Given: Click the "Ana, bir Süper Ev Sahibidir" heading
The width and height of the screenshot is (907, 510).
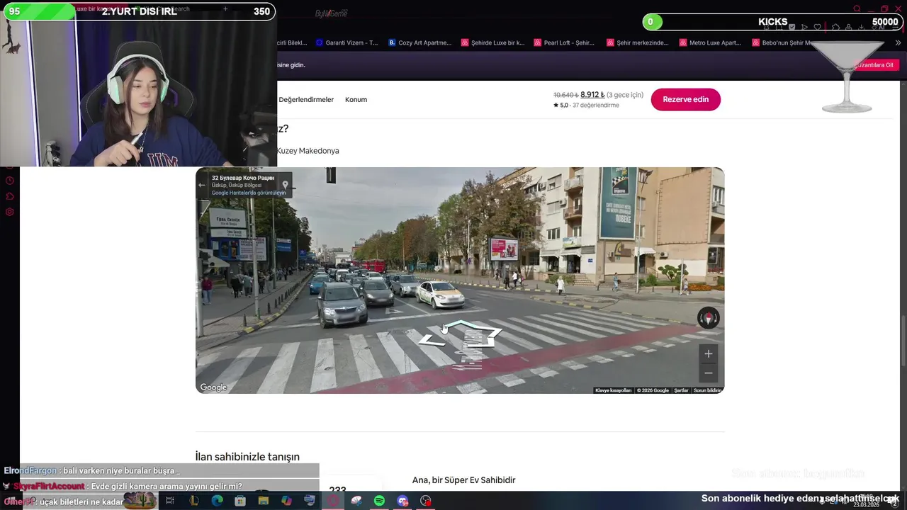Looking at the screenshot, I should [463, 480].
